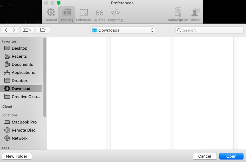Select the Blocking preferences tab
The width and height of the screenshot is (246, 162).
[66, 15]
